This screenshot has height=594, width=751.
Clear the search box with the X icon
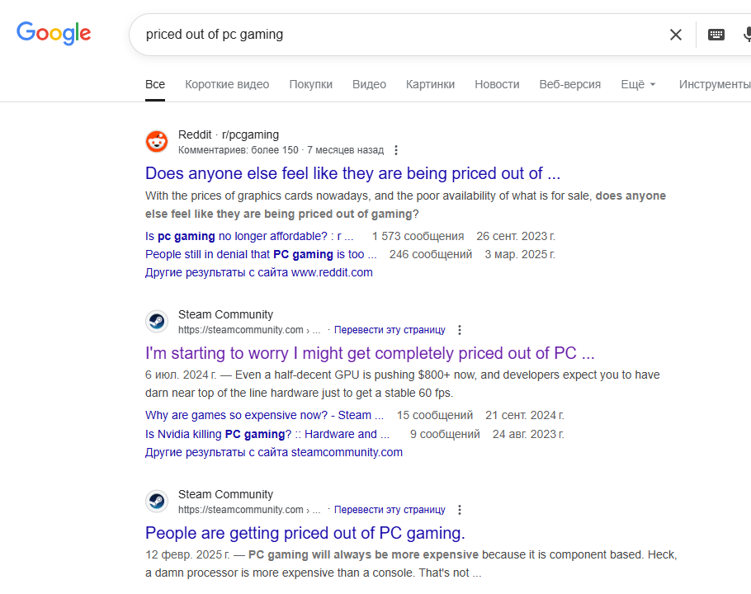(x=676, y=35)
